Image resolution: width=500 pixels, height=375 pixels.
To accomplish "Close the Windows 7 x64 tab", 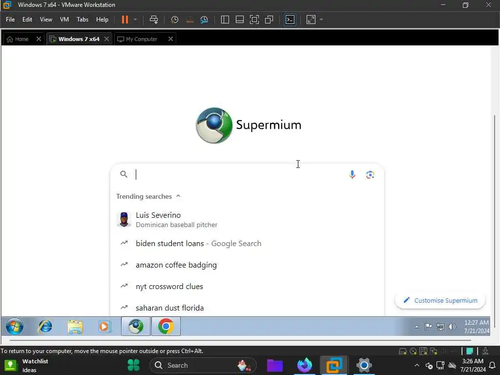I will click(106, 39).
